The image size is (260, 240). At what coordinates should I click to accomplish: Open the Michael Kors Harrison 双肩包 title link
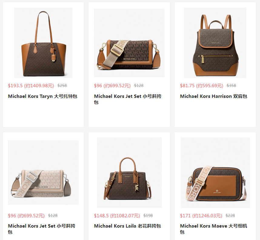(x=214, y=96)
